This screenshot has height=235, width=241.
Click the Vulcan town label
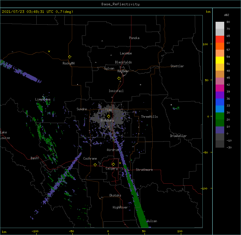pos(152,221)
